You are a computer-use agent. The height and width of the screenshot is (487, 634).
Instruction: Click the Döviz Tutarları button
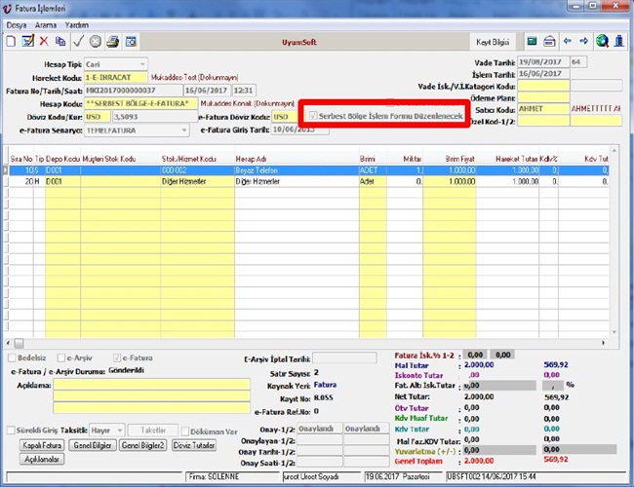pos(194,445)
